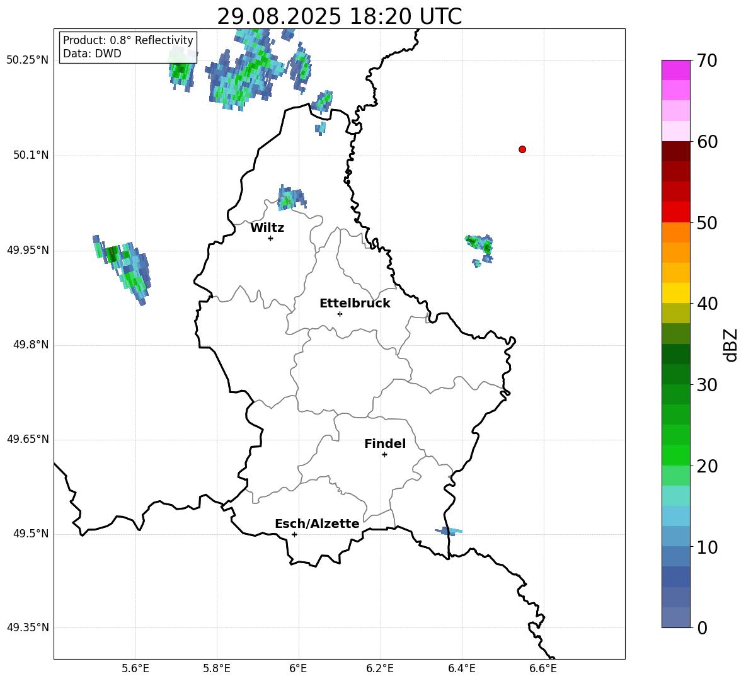The image size is (746, 681).
Task: Click the '50.25°N' latitude label
Action: coord(28,60)
